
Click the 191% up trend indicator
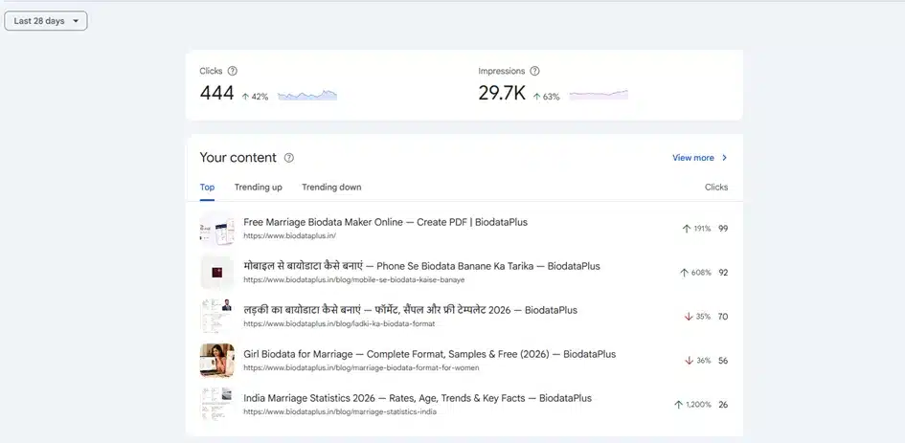click(696, 229)
